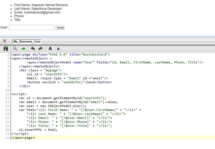Open search with the magnifier icon
This screenshot has height=149, width=215.
pos(15,49)
